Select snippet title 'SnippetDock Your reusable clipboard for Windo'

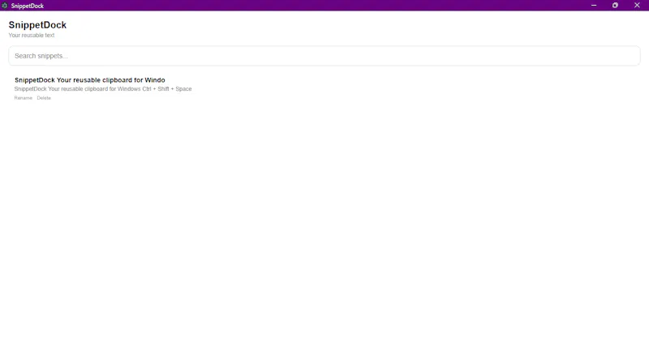coord(90,79)
